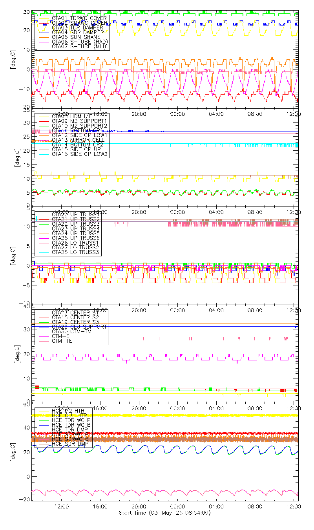Select the CTM-E legend label
This screenshot has height=530, width=314.
[x=61, y=336]
